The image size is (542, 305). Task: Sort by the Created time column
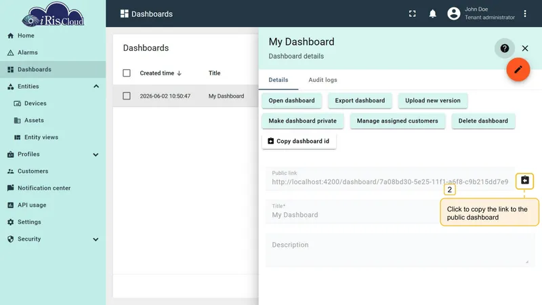pyautogui.click(x=161, y=73)
